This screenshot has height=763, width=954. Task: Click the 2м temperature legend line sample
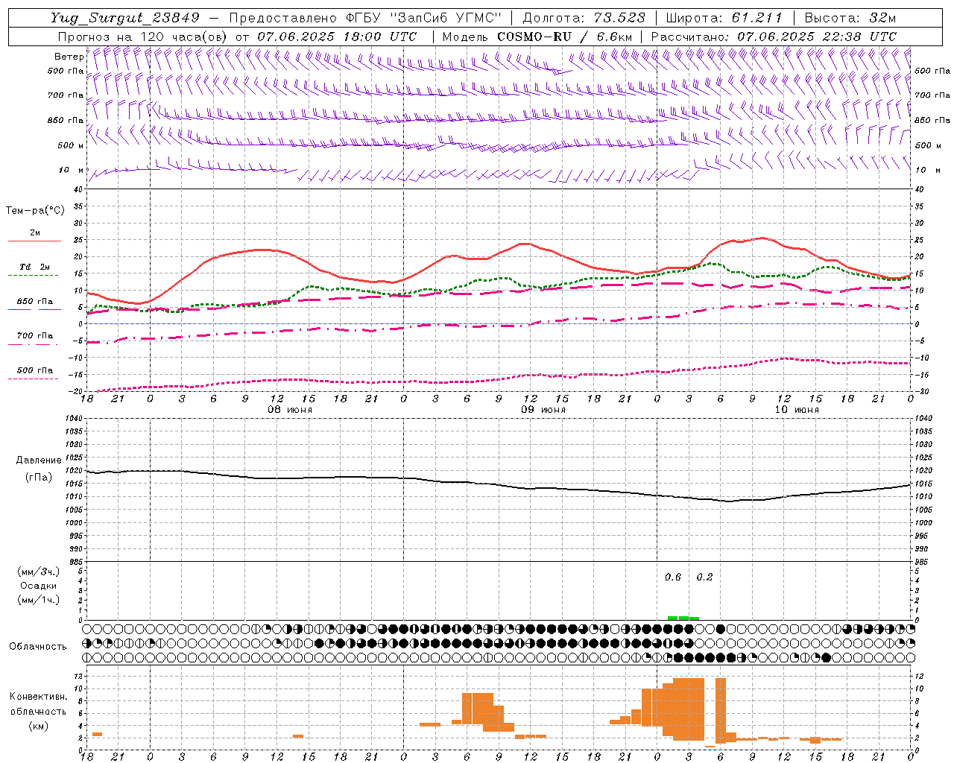click(34, 241)
